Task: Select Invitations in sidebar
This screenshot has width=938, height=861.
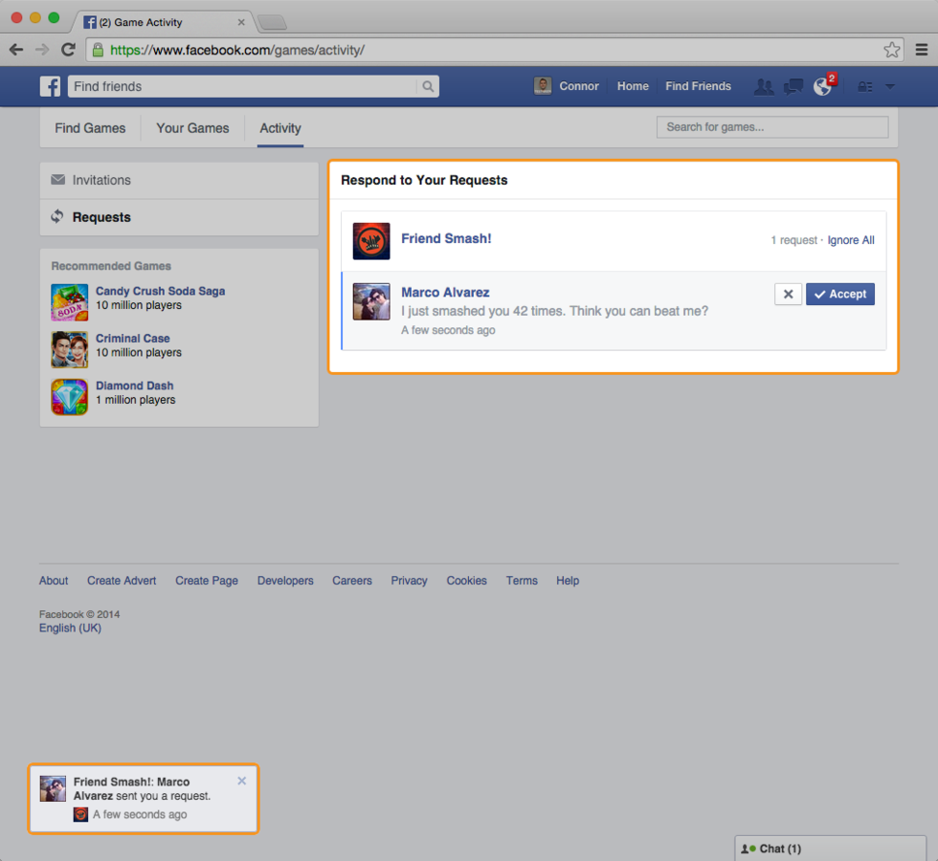Action: 179,180
